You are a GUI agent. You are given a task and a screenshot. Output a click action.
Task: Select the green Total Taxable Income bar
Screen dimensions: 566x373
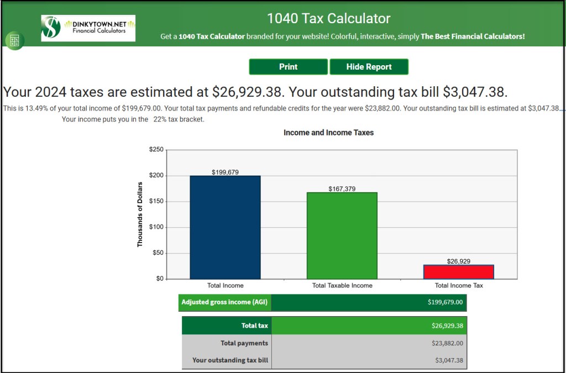click(342, 235)
